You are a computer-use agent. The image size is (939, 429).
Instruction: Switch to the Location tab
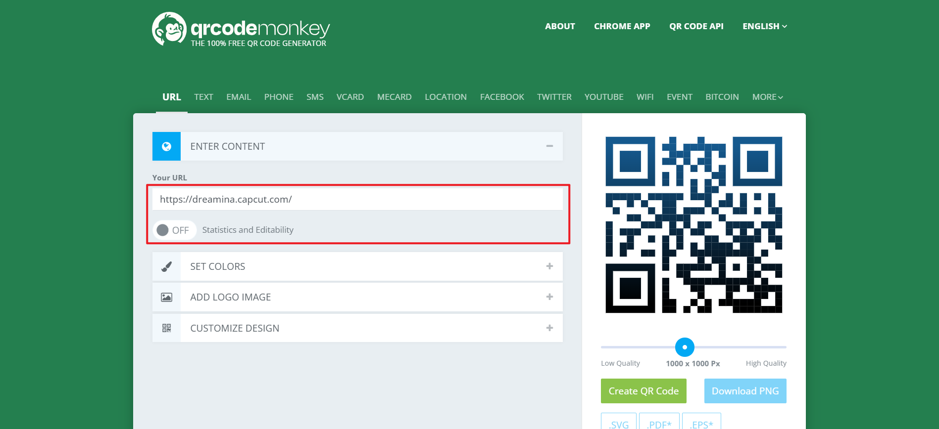[x=445, y=97]
